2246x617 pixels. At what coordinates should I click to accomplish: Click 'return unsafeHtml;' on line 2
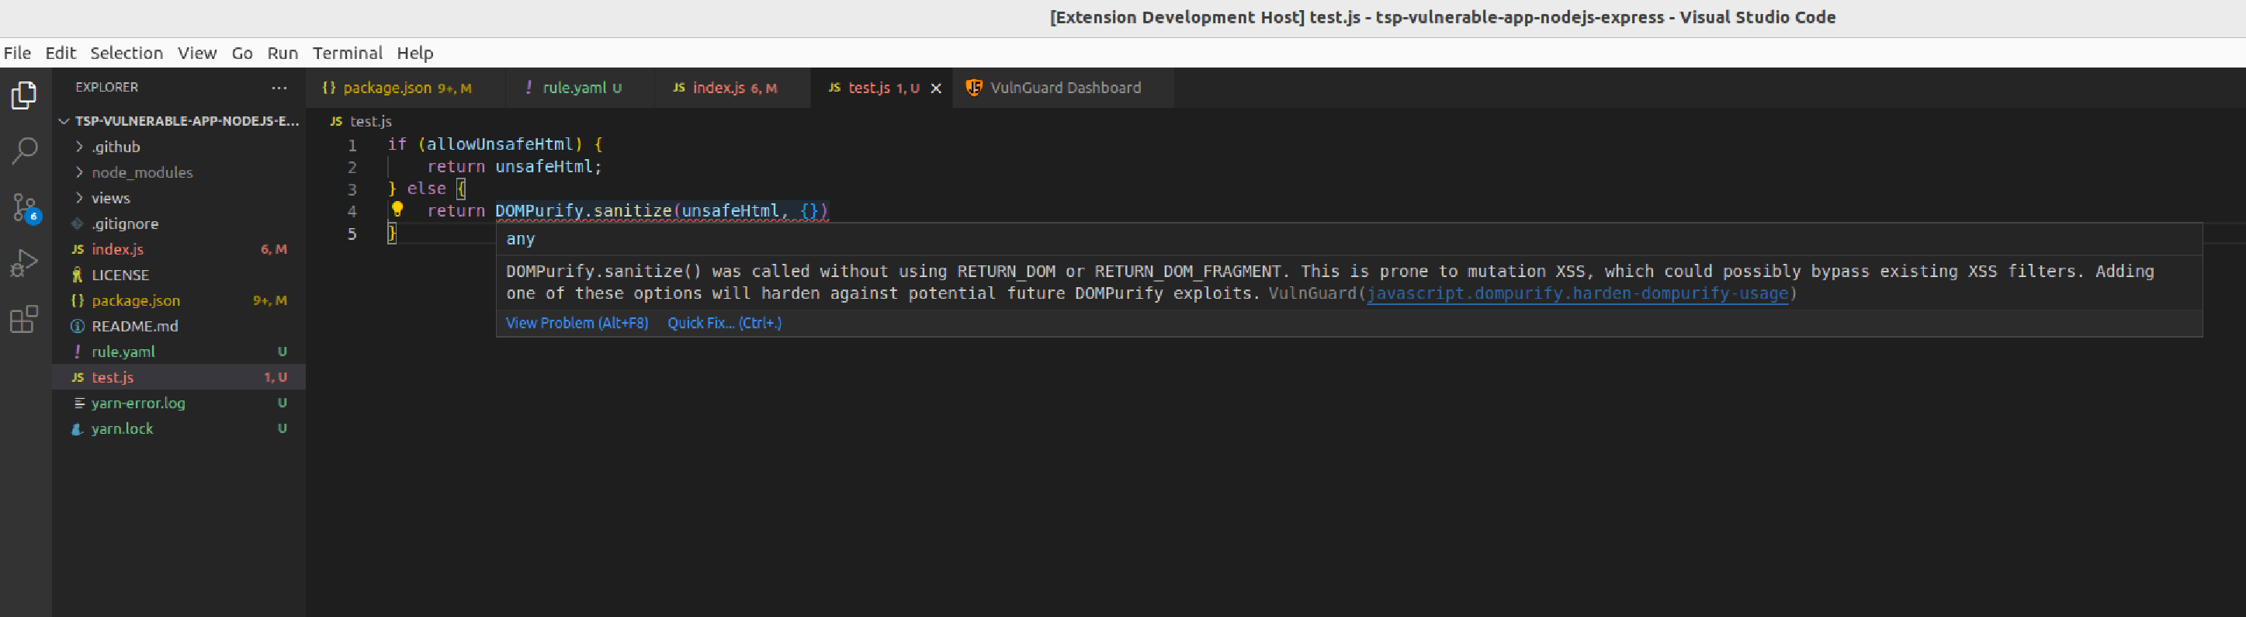(x=515, y=166)
